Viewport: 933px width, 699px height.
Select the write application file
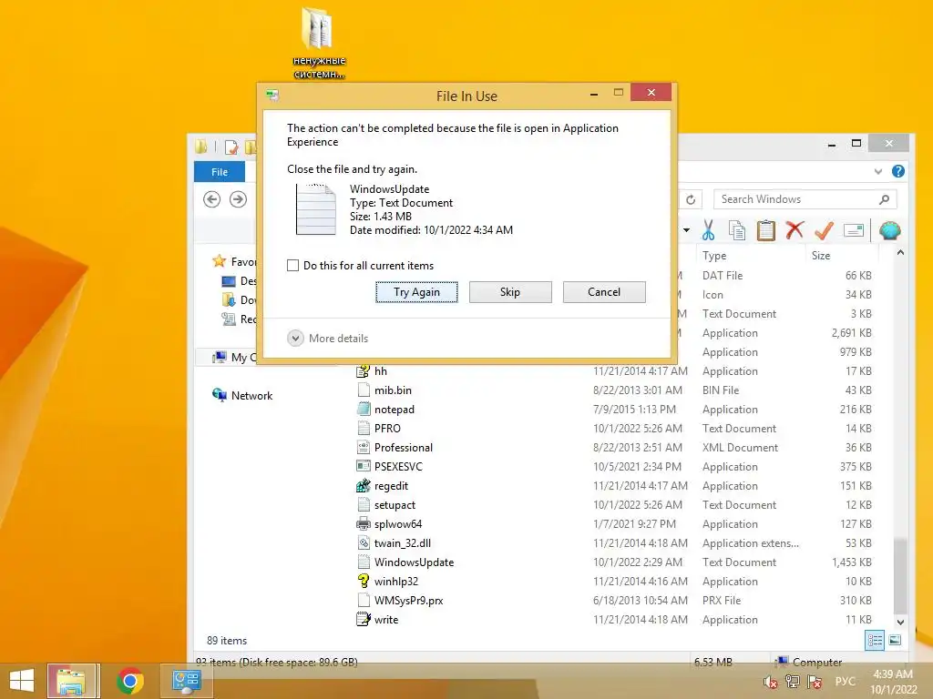coord(613,619)
